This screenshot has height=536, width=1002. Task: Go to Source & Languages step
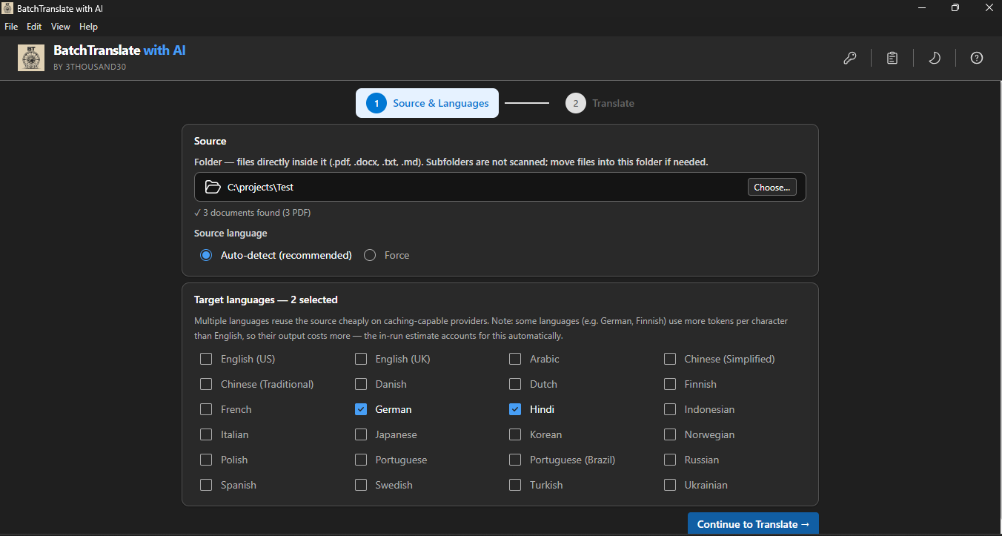coord(427,103)
